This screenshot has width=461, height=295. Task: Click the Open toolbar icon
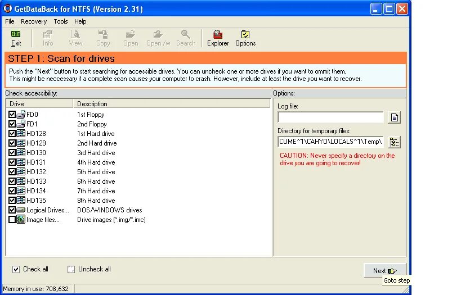click(x=130, y=34)
